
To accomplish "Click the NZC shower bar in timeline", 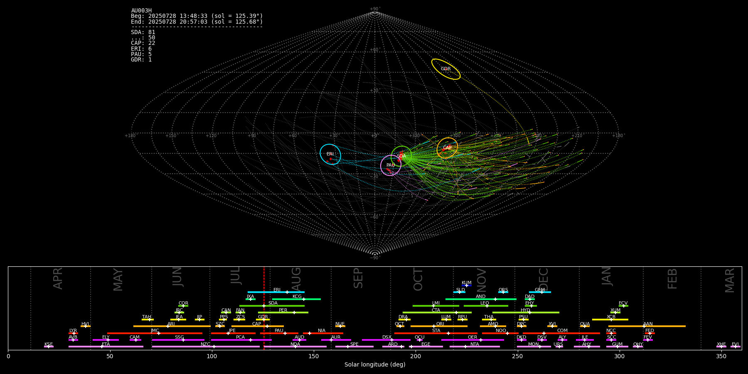I will (206, 347).
